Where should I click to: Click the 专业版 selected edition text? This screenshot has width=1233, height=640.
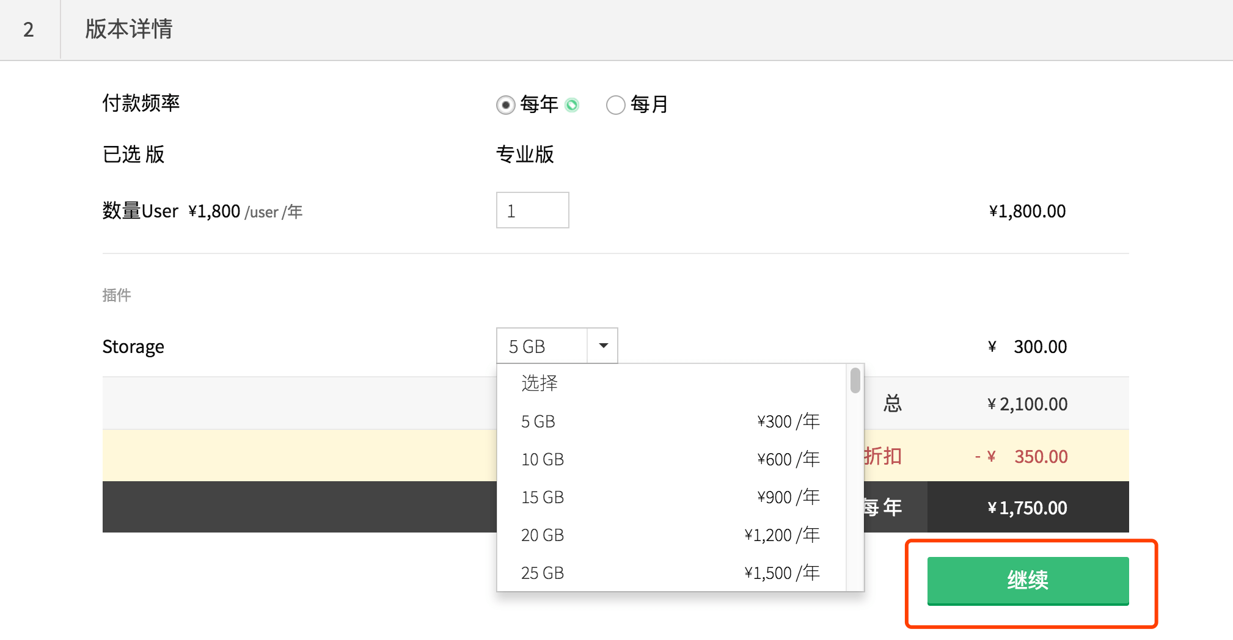525,155
